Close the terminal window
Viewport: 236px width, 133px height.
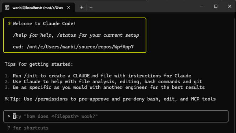(x=230, y=6)
